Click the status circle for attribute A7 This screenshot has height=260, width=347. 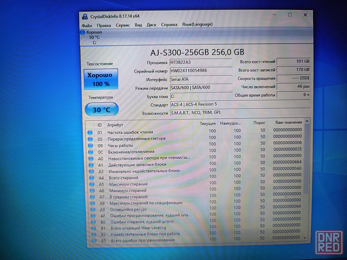tap(93, 197)
